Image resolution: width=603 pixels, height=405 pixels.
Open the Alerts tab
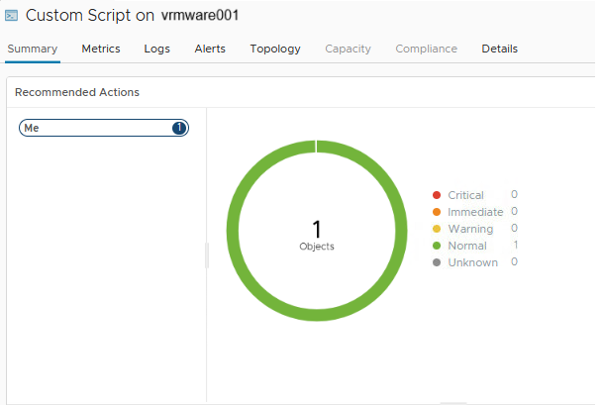210,49
